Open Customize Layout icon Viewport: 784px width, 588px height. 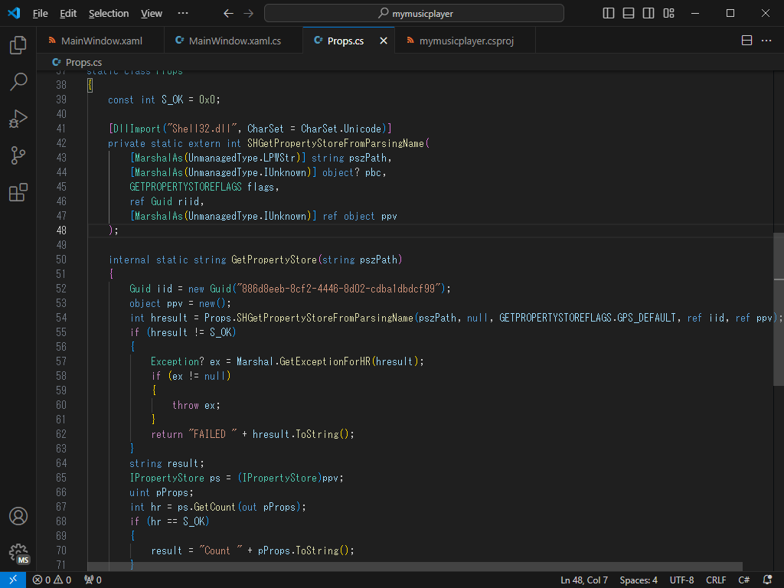(669, 14)
